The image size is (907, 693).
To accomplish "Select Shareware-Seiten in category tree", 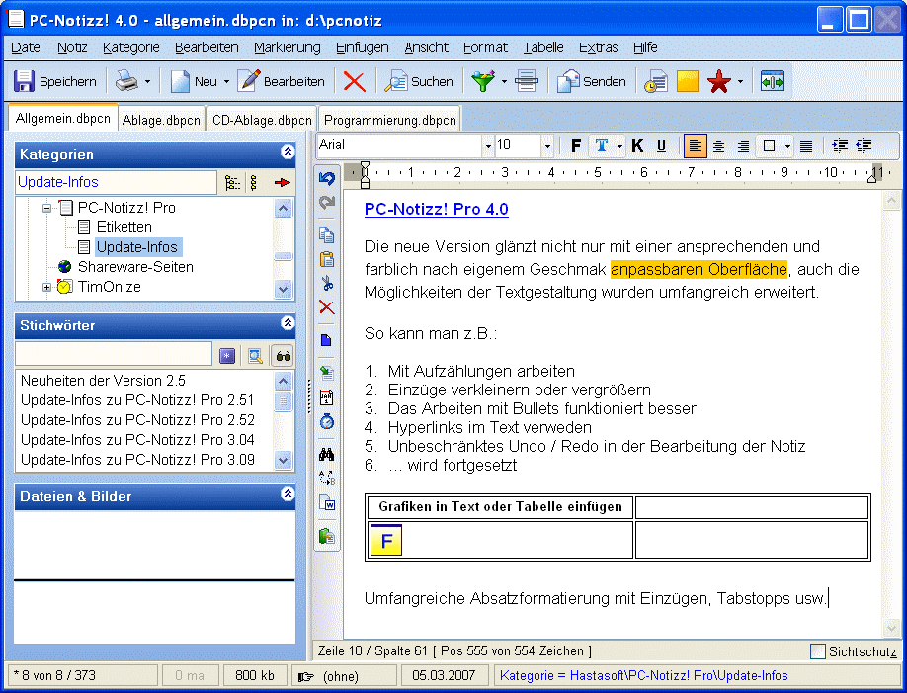I will pyautogui.click(x=135, y=267).
